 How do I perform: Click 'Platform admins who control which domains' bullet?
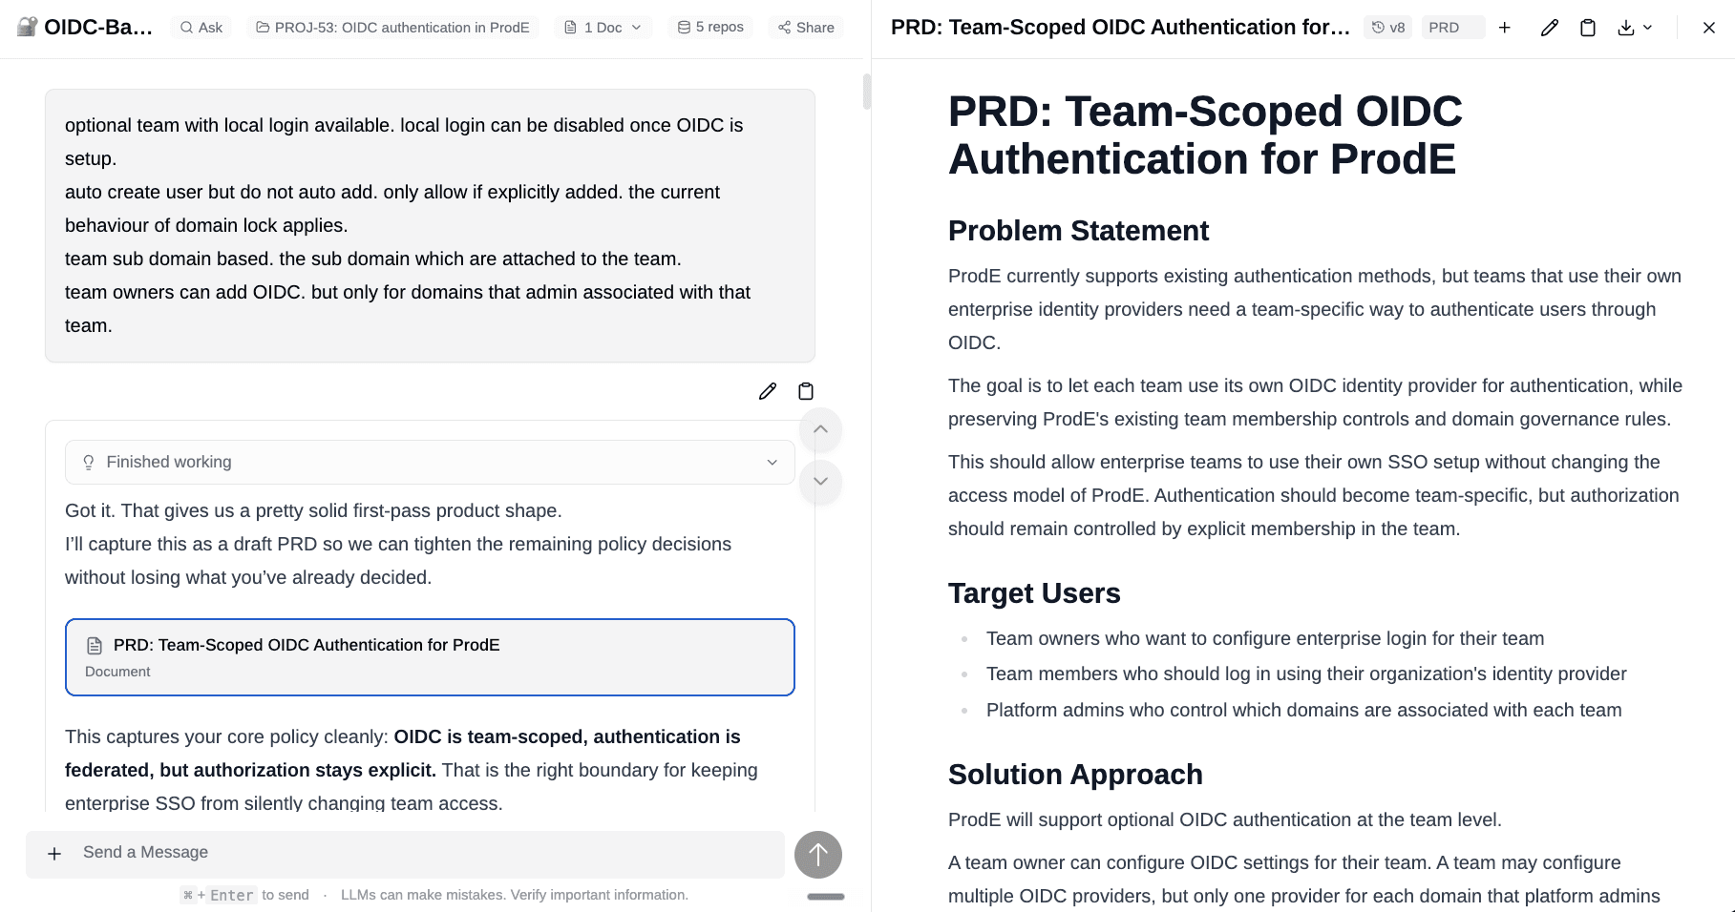point(1303,710)
